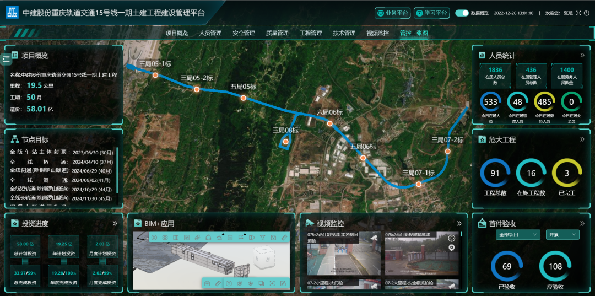595x296 pixels.
Task: Click the 工程总数 91 ring gauge
Action: 495,174
